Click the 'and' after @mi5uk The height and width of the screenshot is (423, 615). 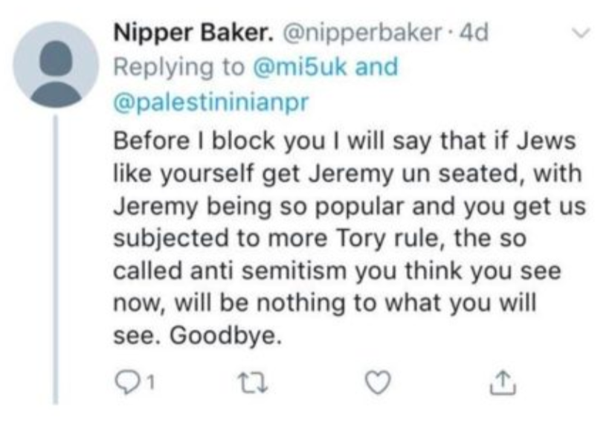pyautogui.click(x=377, y=68)
